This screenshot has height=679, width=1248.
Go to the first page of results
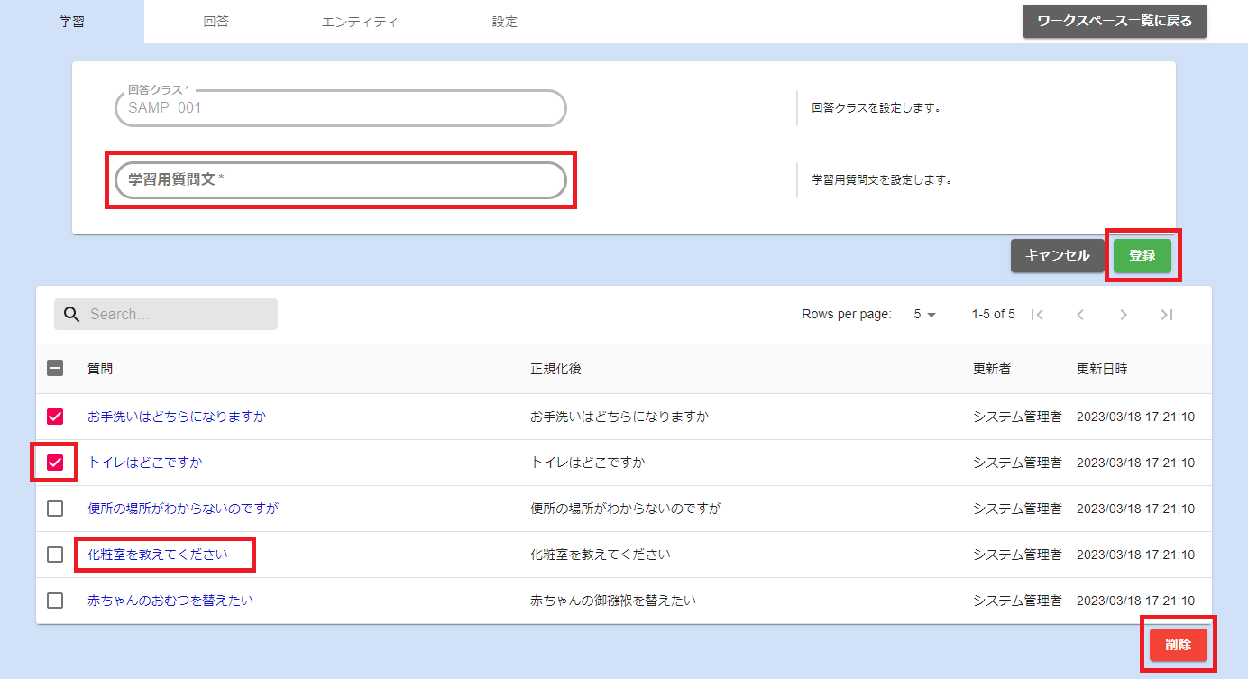tap(1037, 315)
